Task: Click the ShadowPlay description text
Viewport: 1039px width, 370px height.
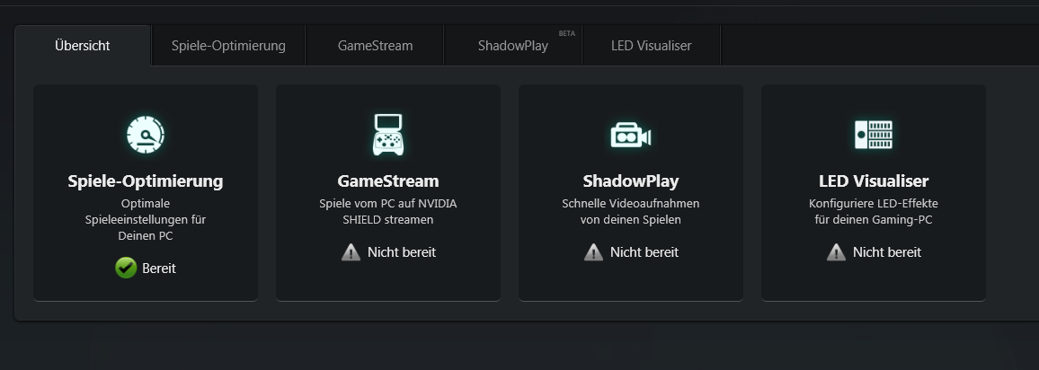Action: click(631, 212)
